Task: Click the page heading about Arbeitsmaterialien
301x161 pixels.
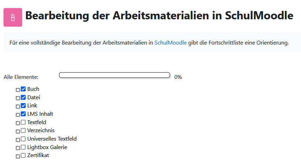Action: [x=159, y=16]
